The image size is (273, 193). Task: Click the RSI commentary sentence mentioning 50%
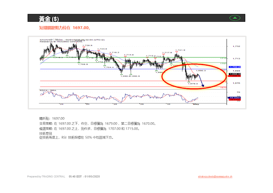point(77,137)
